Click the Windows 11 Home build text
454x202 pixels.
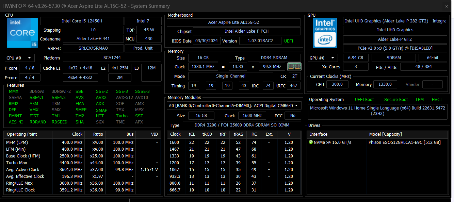(x=378, y=111)
